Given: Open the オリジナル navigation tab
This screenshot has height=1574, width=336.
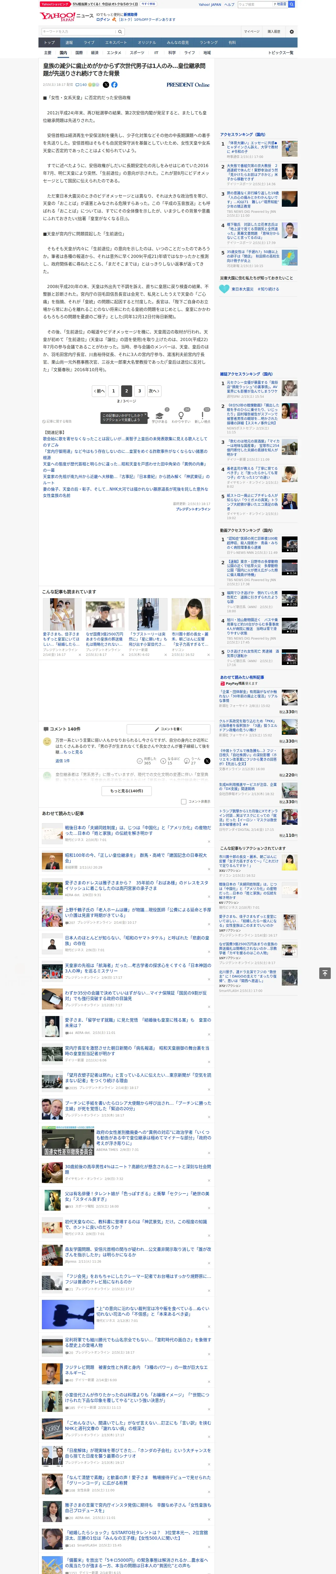Looking at the screenshot, I should coord(147,43).
